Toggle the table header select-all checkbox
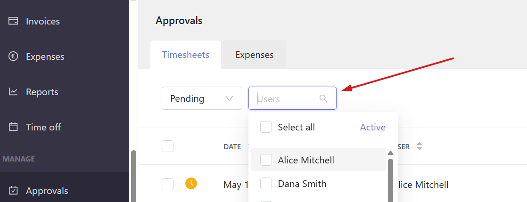Viewport: 527px width, 202px height. pyautogui.click(x=167, y=146)
